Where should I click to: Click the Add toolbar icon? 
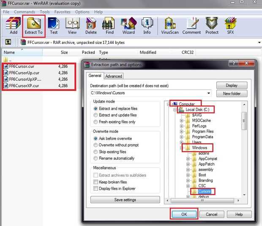(13, 26)
